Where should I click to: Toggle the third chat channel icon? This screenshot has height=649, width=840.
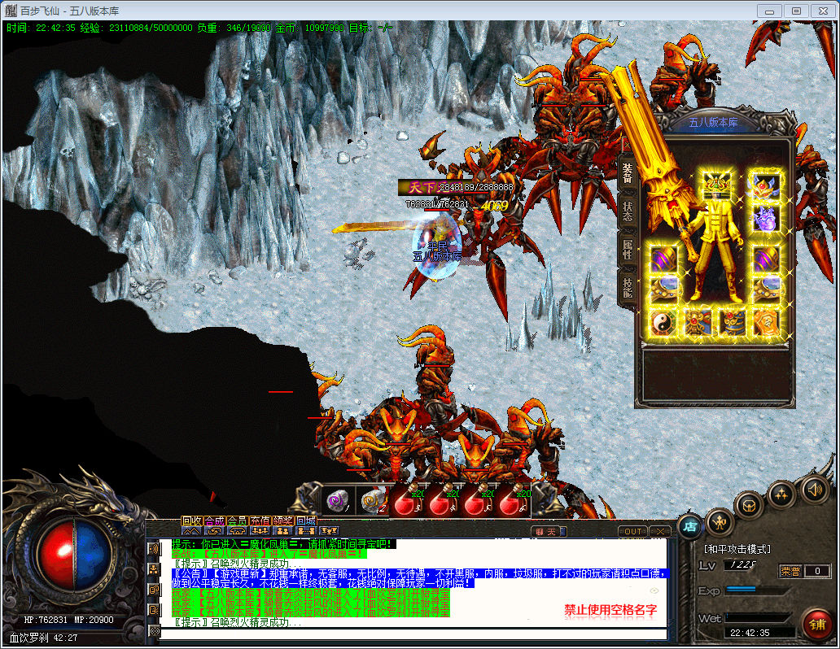click(x=155, y=590)
